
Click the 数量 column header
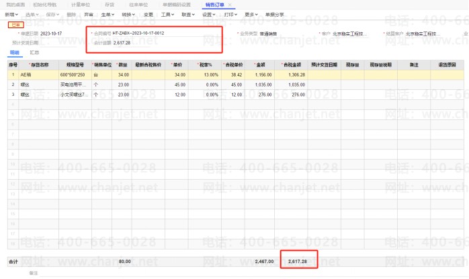122,65
